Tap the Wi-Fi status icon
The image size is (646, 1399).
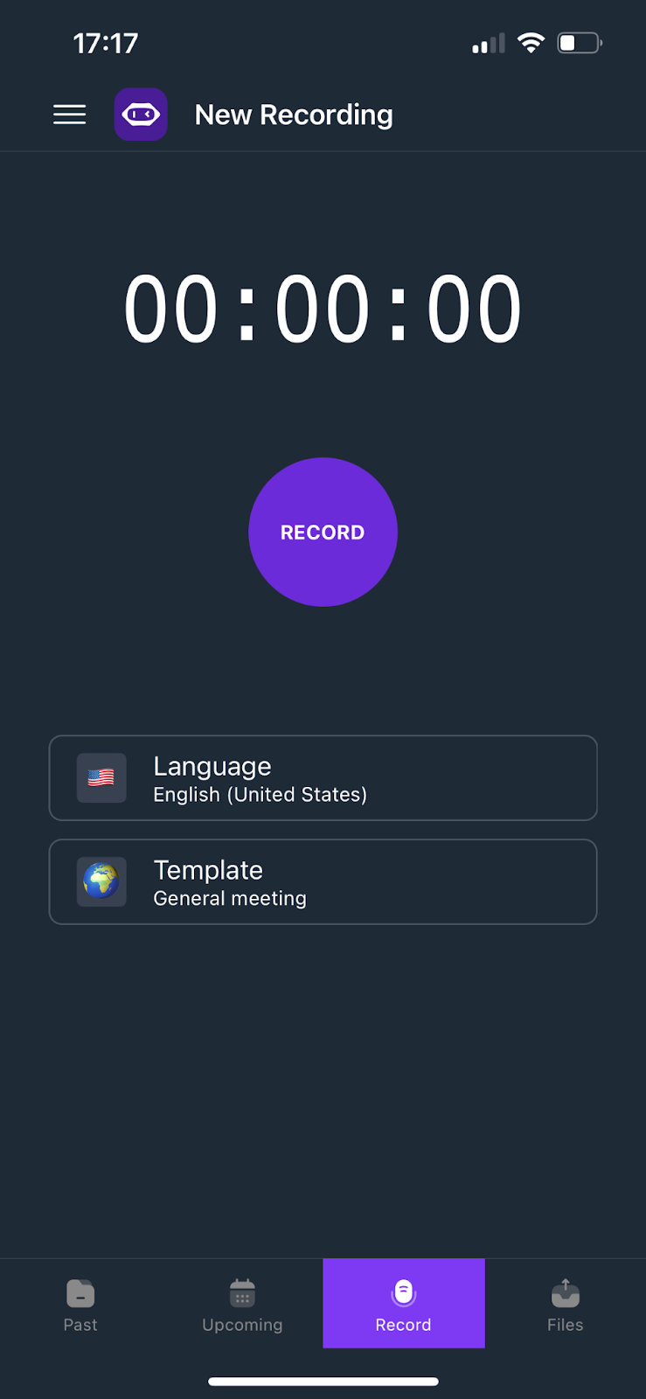(x=531, y=43)
